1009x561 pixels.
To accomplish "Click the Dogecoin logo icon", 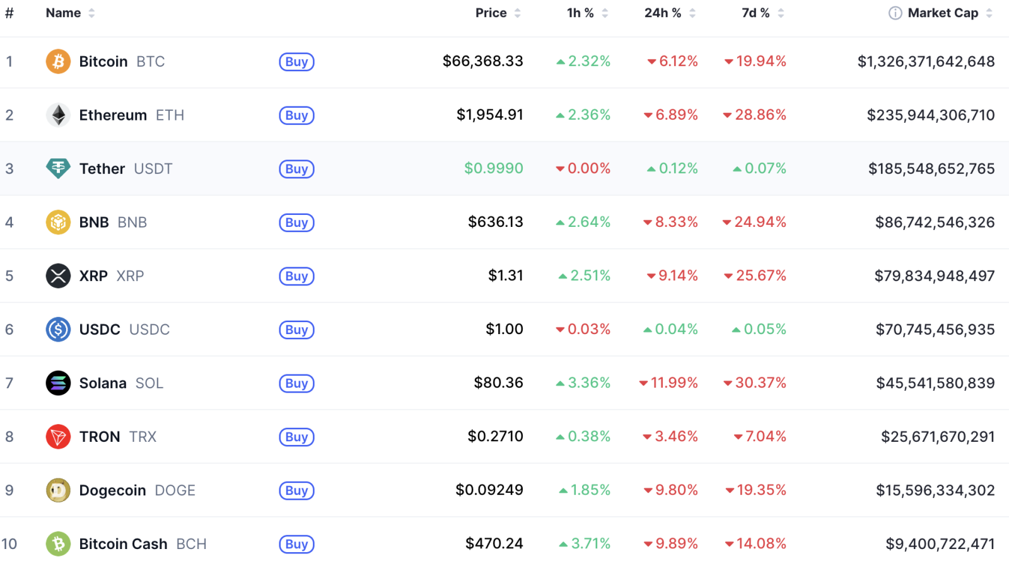I will coord(58,490).
